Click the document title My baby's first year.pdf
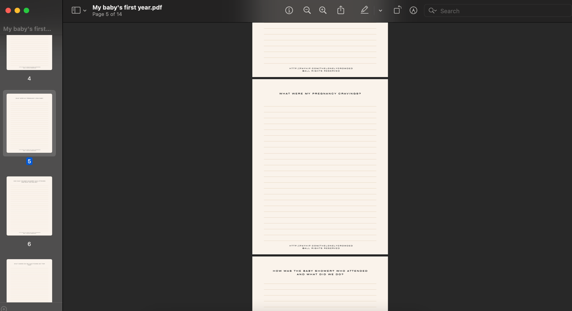The width and height of the screenshot is (572, 311). click(127, 7)
